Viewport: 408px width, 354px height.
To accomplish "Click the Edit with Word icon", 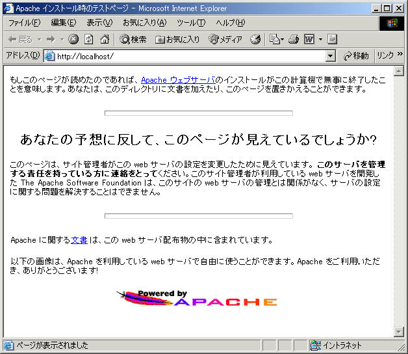I will [x=309, y=39].
